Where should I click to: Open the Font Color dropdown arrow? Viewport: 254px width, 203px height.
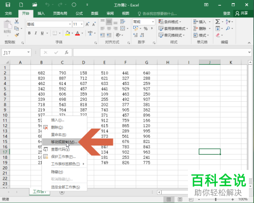point(82,33)
